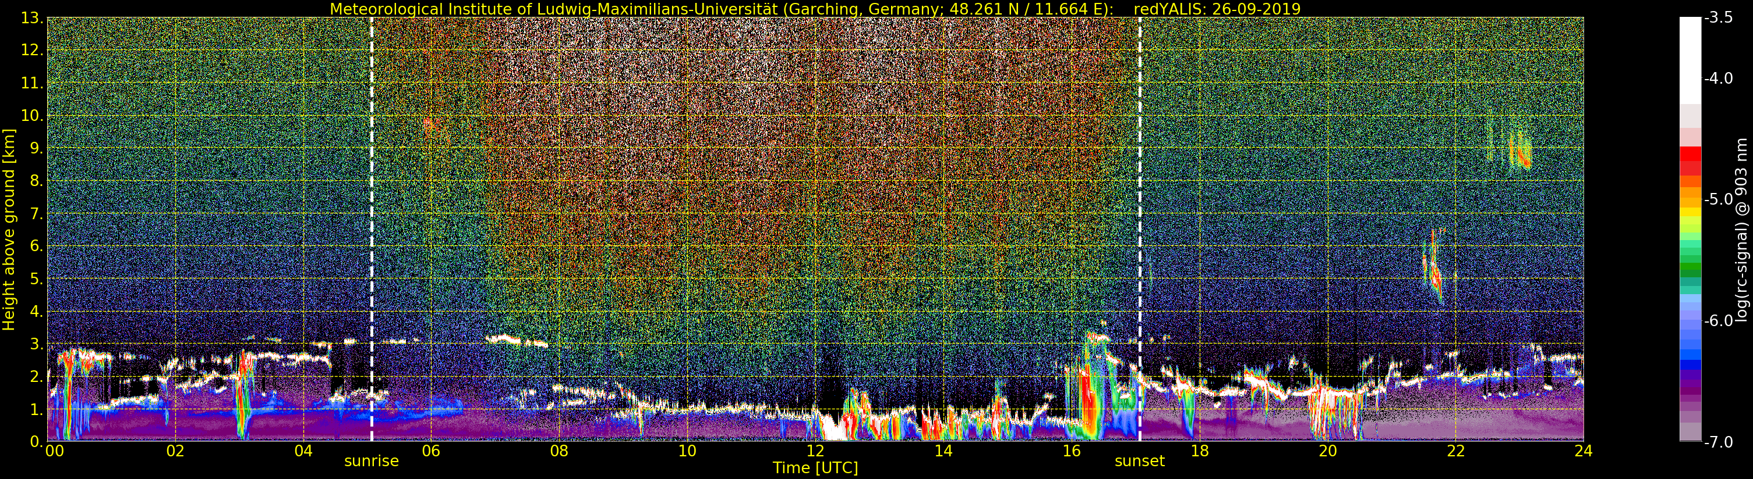Click the '-7.0' colorbar scale value
The image size is (1753, 479).
coord(1719,442)
